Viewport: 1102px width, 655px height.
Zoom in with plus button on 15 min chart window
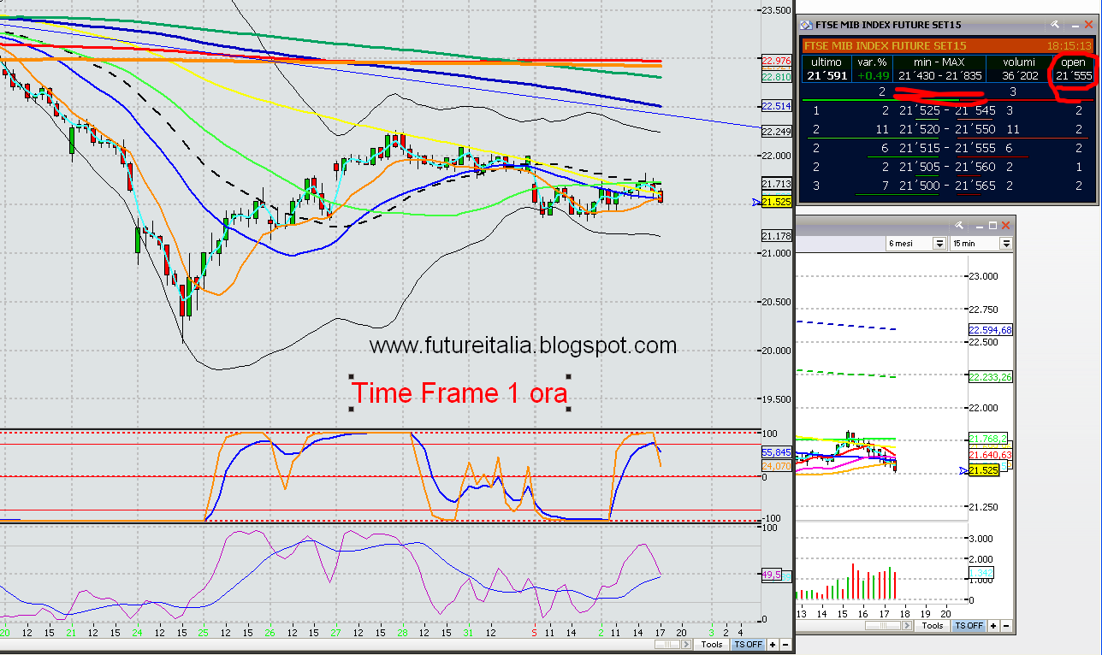coord(993,626)
